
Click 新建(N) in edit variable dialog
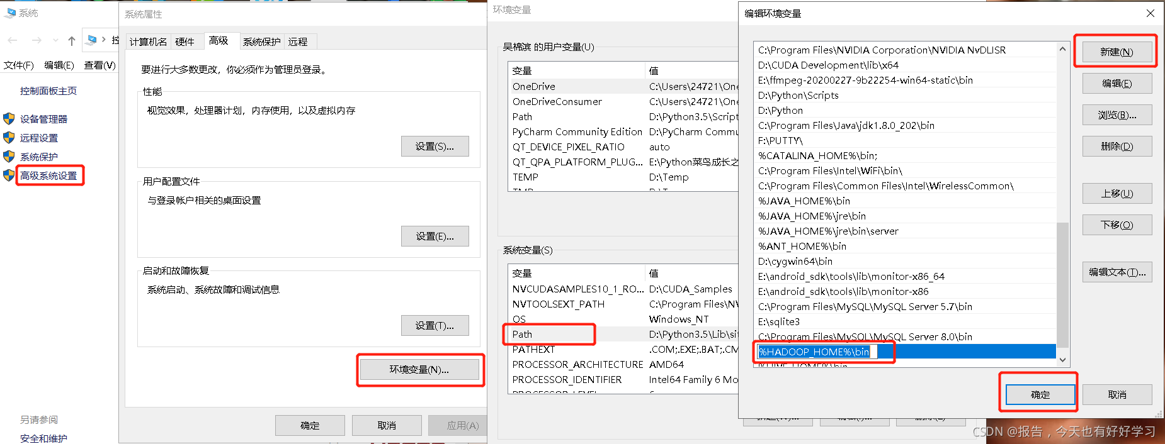pos(1117,52)
